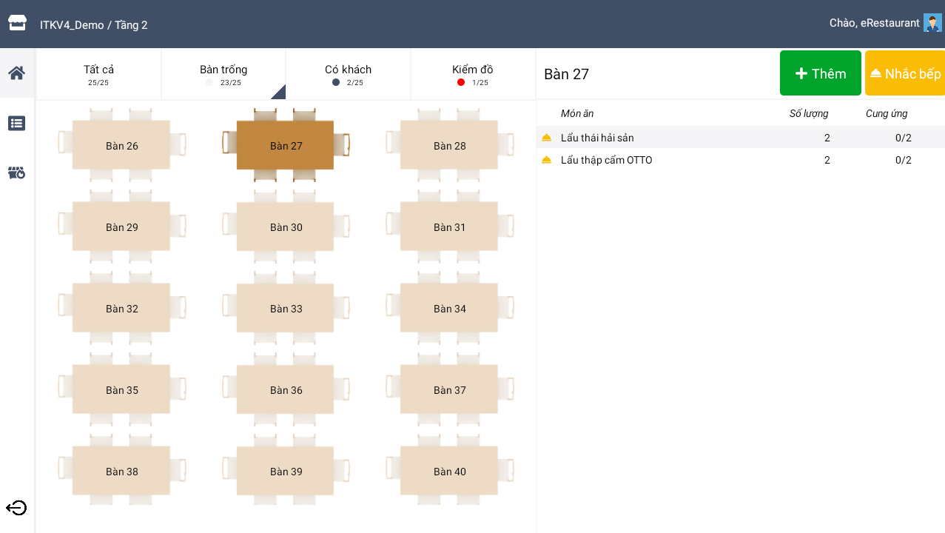The width and height of the screenshot is (945, 533).
Task: Go to Home in the sidebar
Action: 17,73
